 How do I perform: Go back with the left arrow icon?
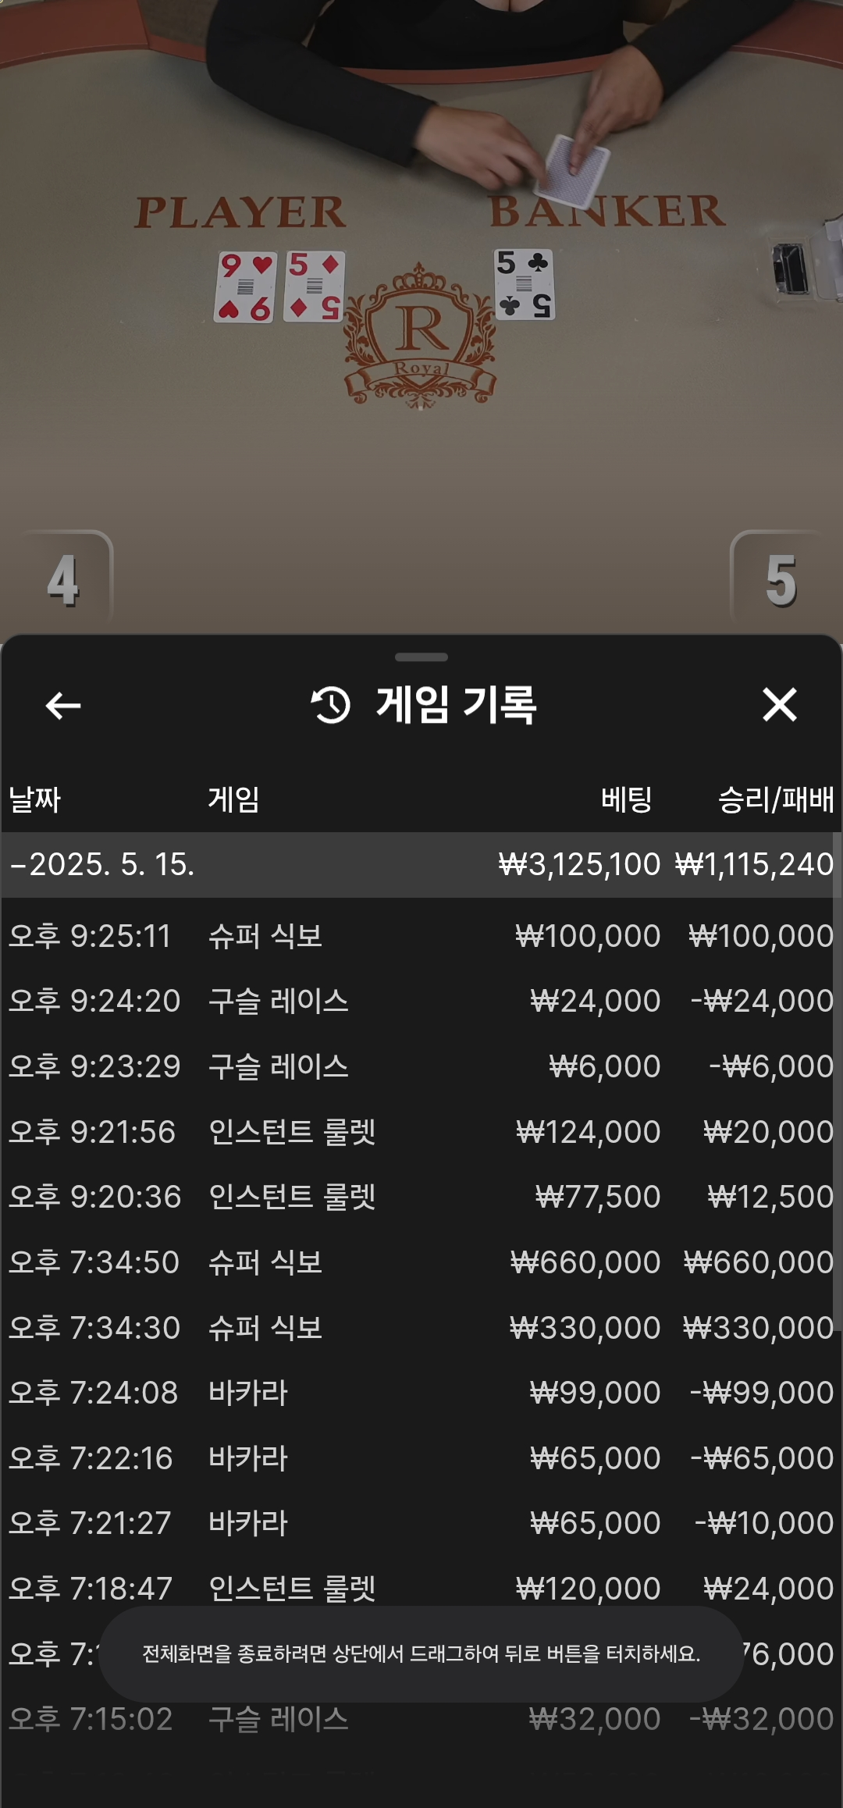pyautogui.click(x=63, y=706)
